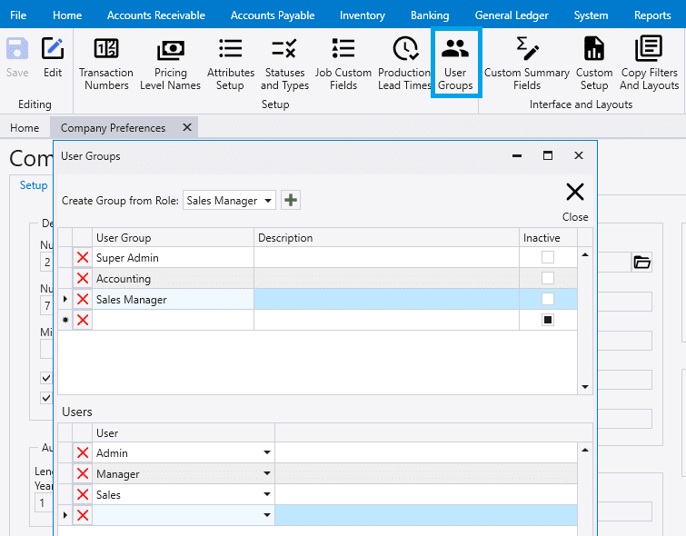The height and width of the screenshot is (536, 686).
Task: Open Attributes Setup
Action: tap(231, 64)
